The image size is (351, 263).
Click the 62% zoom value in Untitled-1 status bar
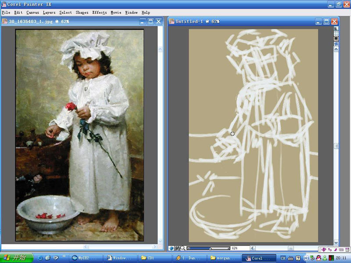click(x=235, y=248)
